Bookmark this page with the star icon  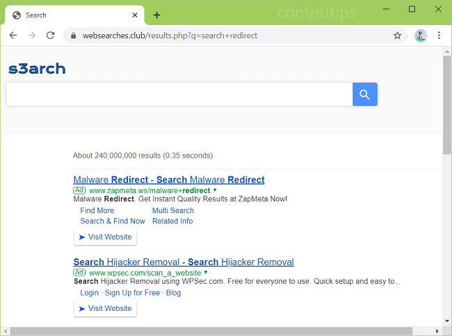pyautogui.click(x=397, y=35)
